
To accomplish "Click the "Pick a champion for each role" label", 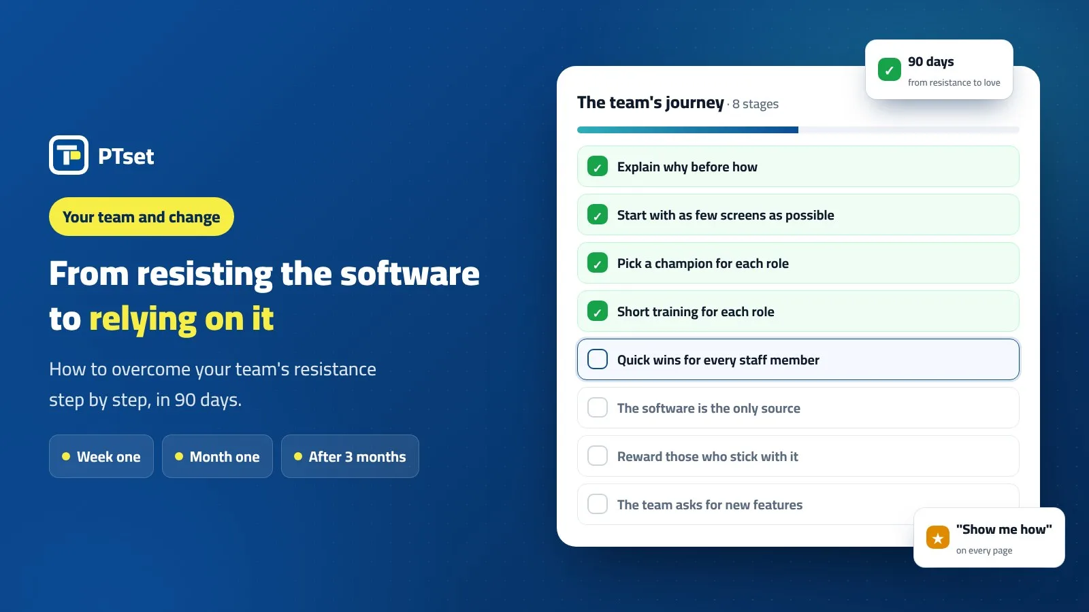I will (702, 264).
